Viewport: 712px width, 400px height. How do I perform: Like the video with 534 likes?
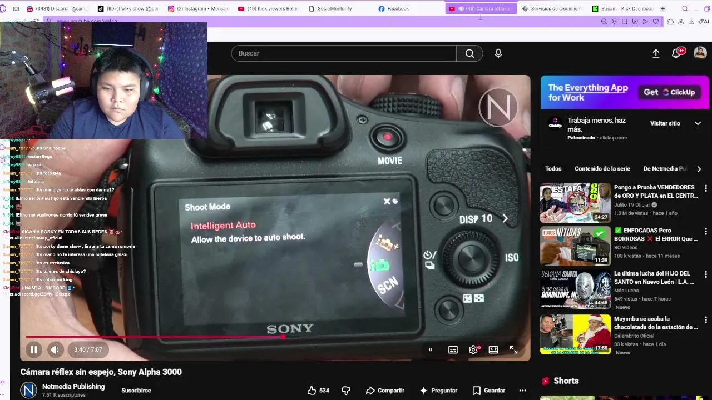pos(318,391)
